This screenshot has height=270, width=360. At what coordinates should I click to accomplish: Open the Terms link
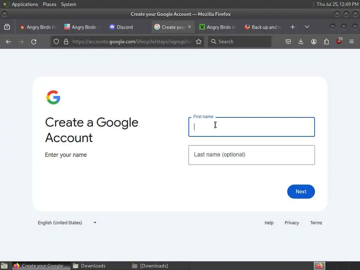coord(316,223)
